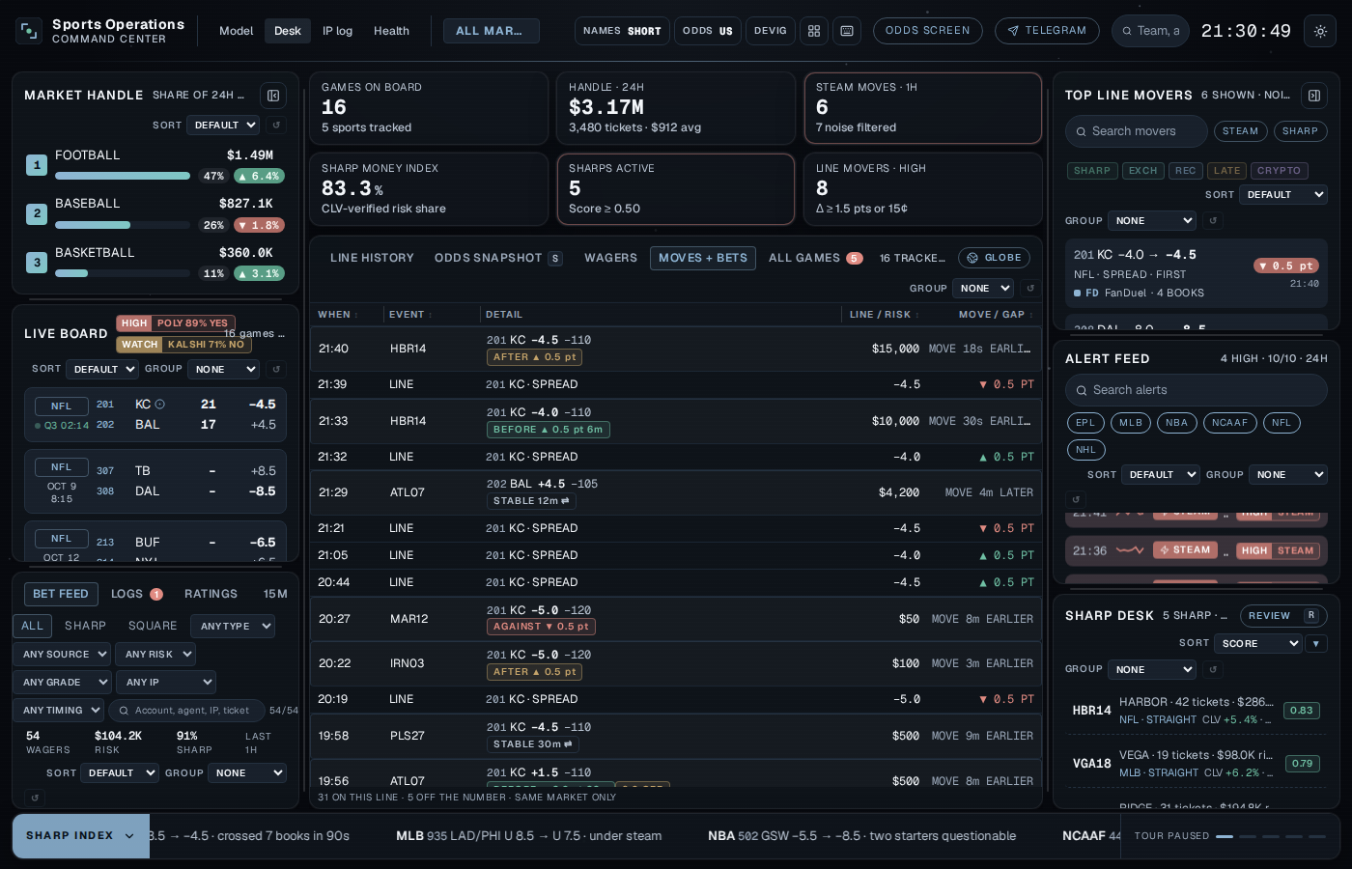The height and width of the screenshot is (869, 1352).
Task: Toggle the sun theme icon
Action: (1320, 31)
